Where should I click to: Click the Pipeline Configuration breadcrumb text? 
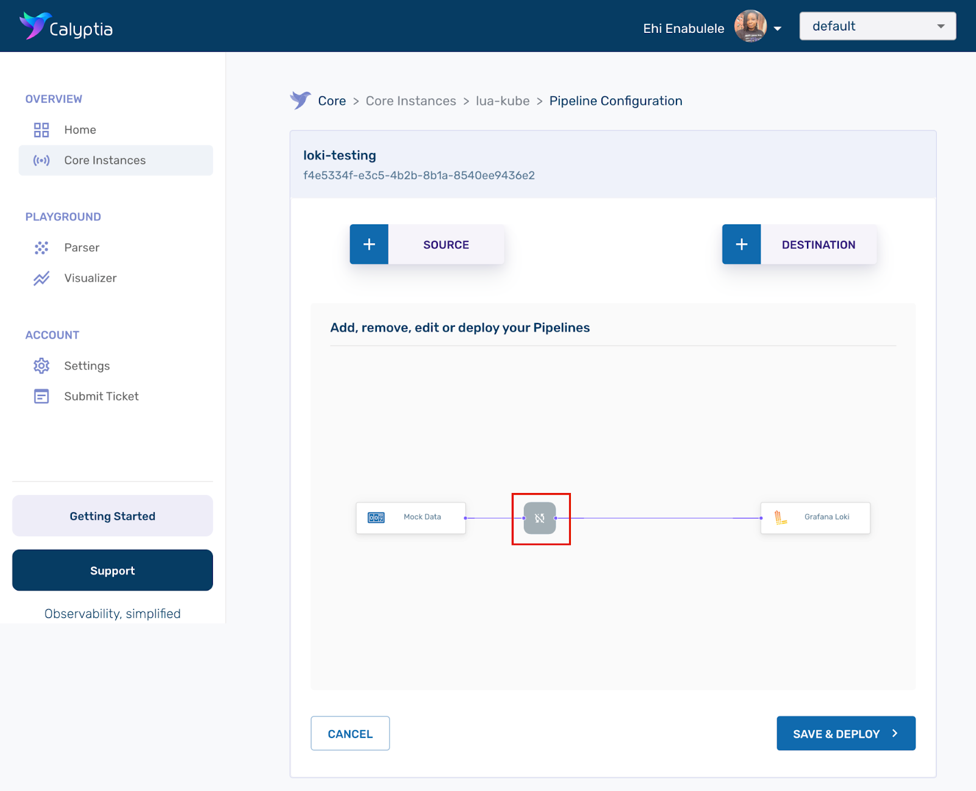coord(615,101)
